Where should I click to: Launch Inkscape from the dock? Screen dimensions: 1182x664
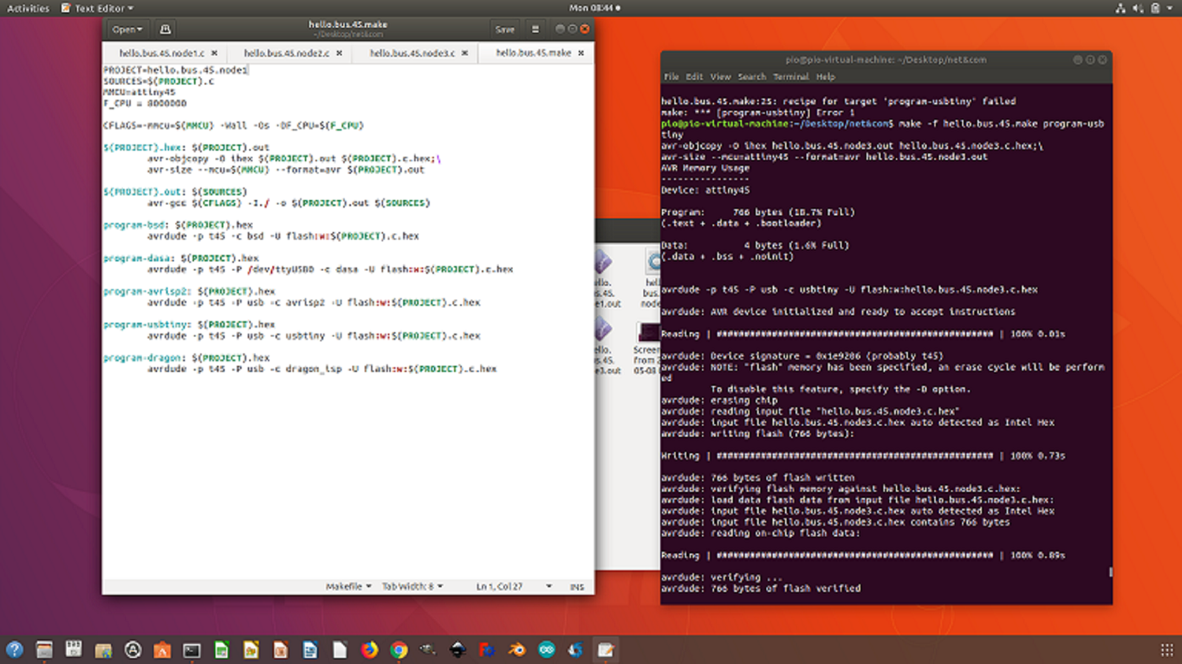pos(458,650)
